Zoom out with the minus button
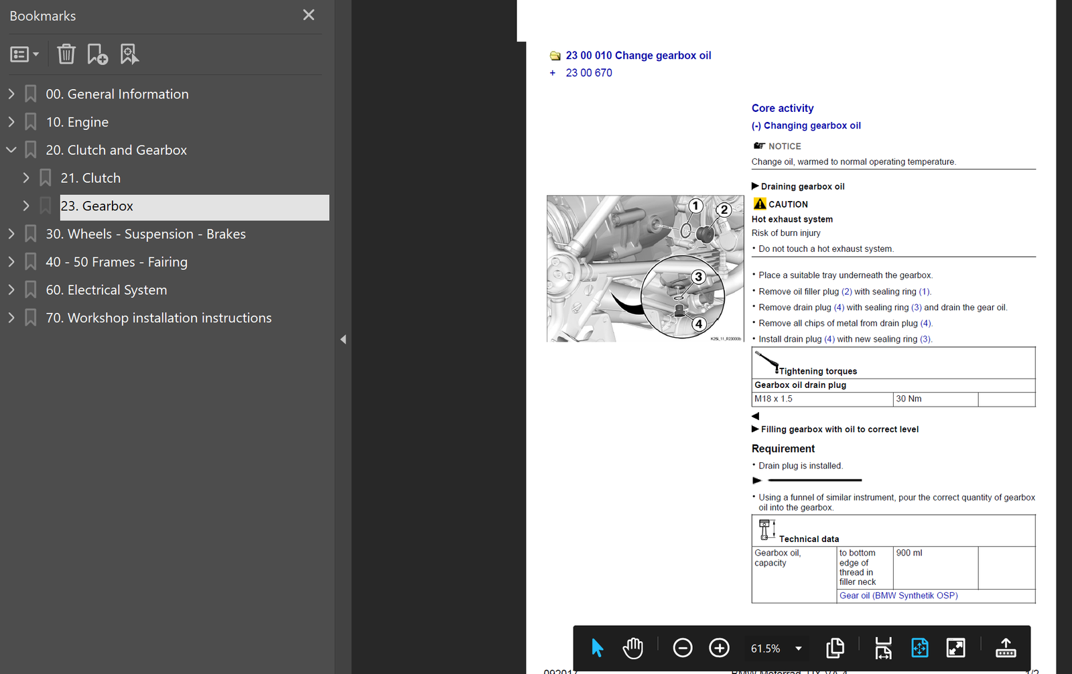The width and height of the screenshot is (1072, 674). point(683,648)
